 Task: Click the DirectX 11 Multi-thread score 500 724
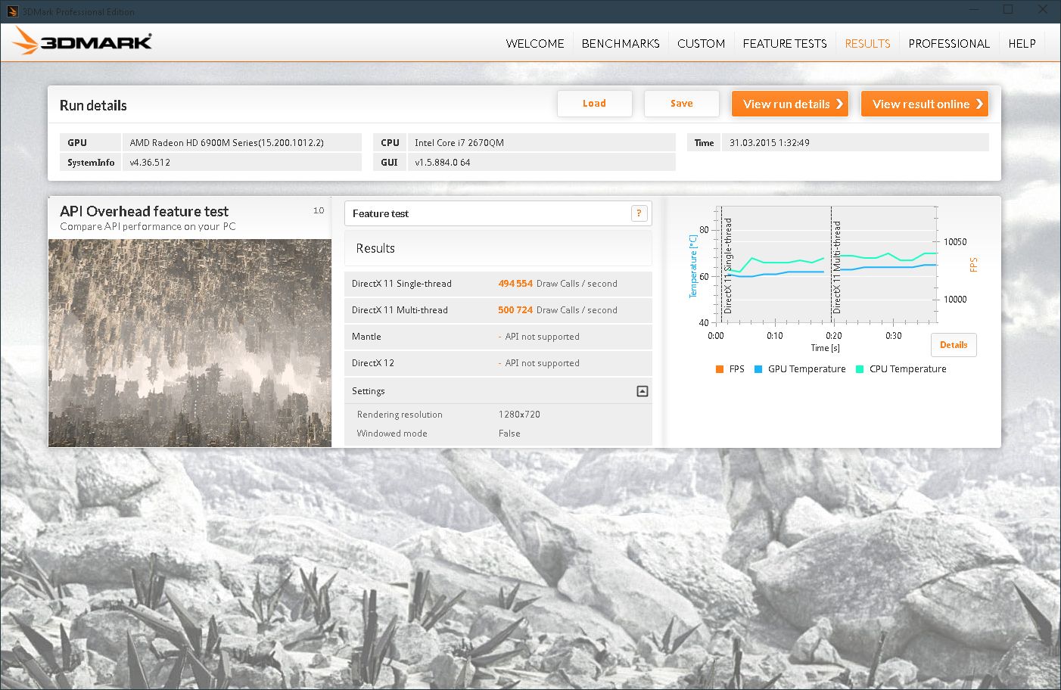click(x=515, y=310)
